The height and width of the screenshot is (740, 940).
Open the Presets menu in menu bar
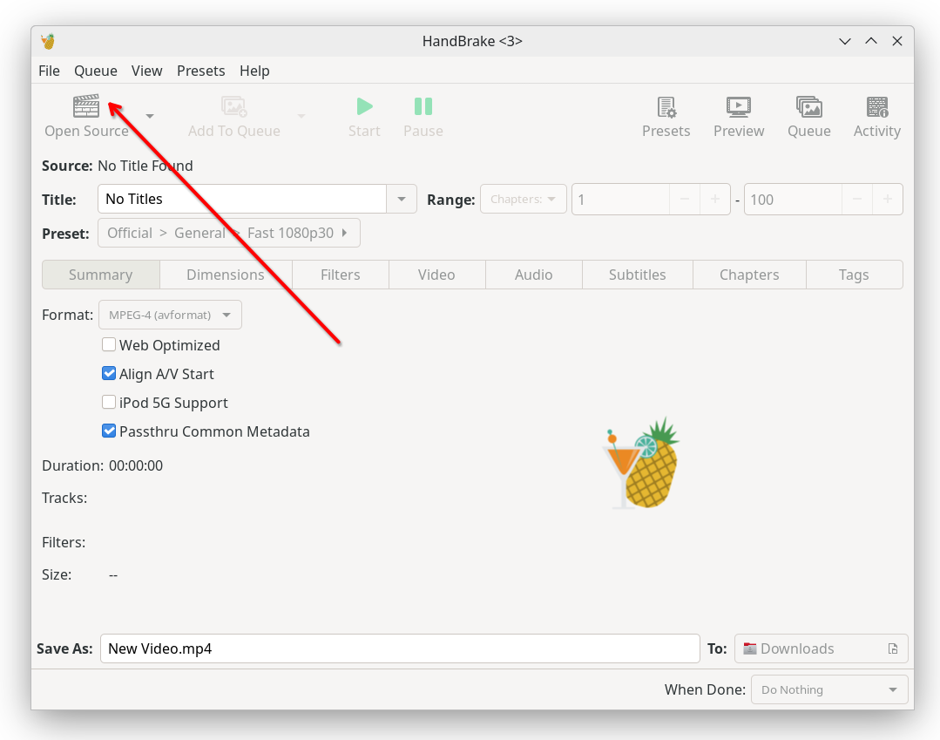pyautogui.click(x=200, y=71)
